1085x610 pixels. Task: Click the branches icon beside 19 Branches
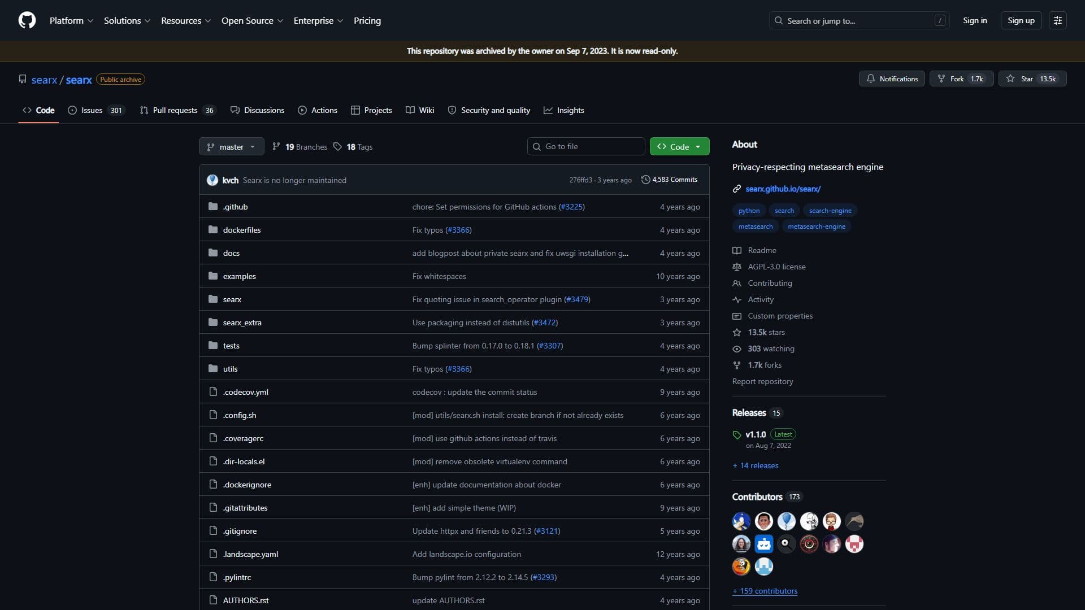coord(276,147)
